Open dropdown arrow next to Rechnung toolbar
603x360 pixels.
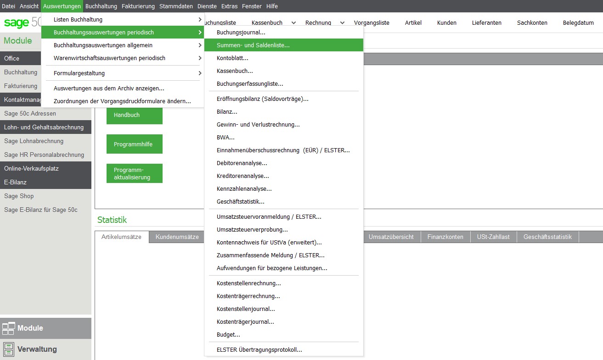tap(342, 22)
